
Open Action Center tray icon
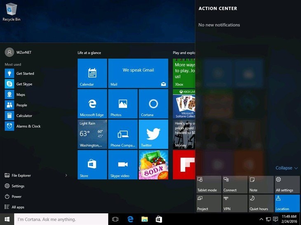click(275, 219)
